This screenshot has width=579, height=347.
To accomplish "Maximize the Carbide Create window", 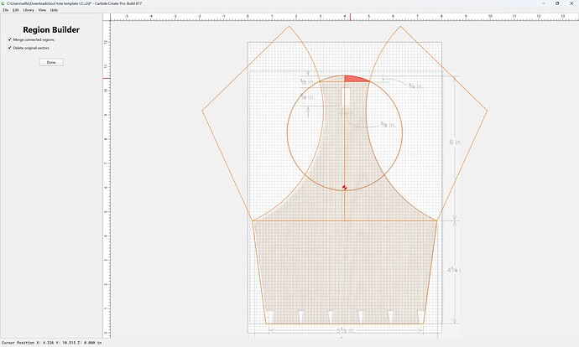I will pos(557,3).
